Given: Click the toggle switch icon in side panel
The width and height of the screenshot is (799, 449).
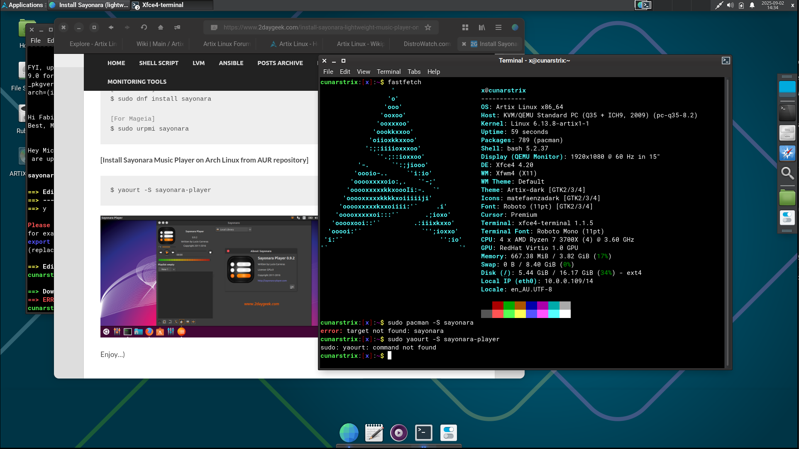Looking at the screenshot, I should click(787, 217).
